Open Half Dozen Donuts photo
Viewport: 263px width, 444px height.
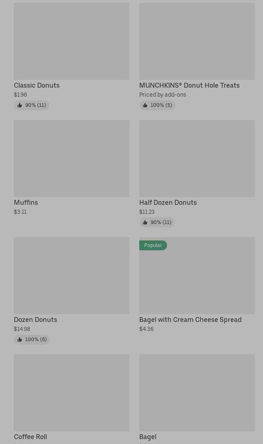pos(197,159)
